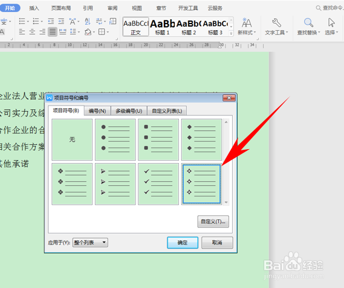
Task: Apply the 标题 2 style
Action: (189, 27)
